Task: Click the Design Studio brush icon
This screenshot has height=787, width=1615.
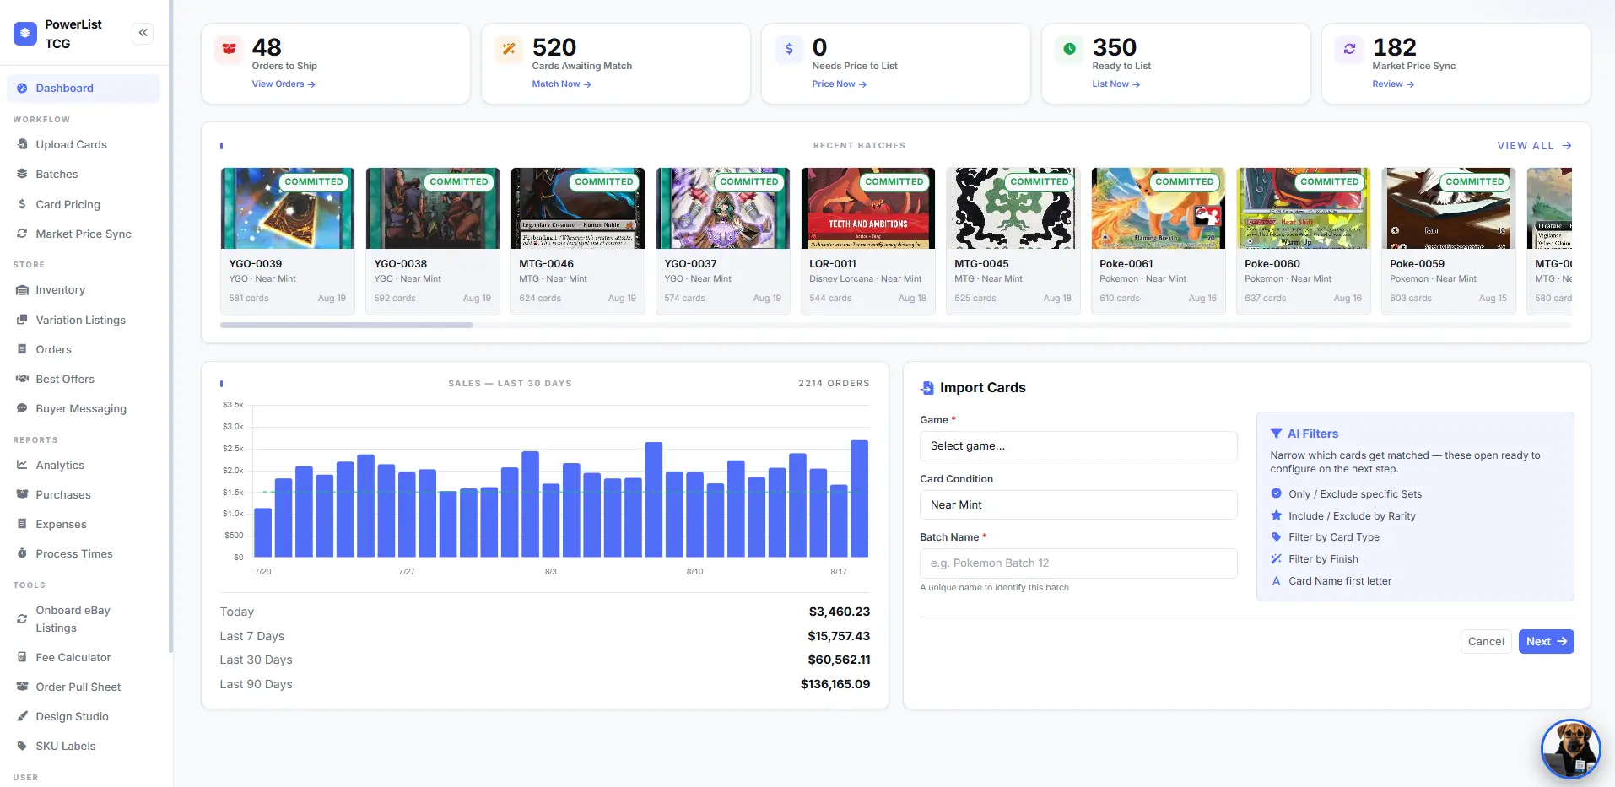Action: [x=22, y=716]
